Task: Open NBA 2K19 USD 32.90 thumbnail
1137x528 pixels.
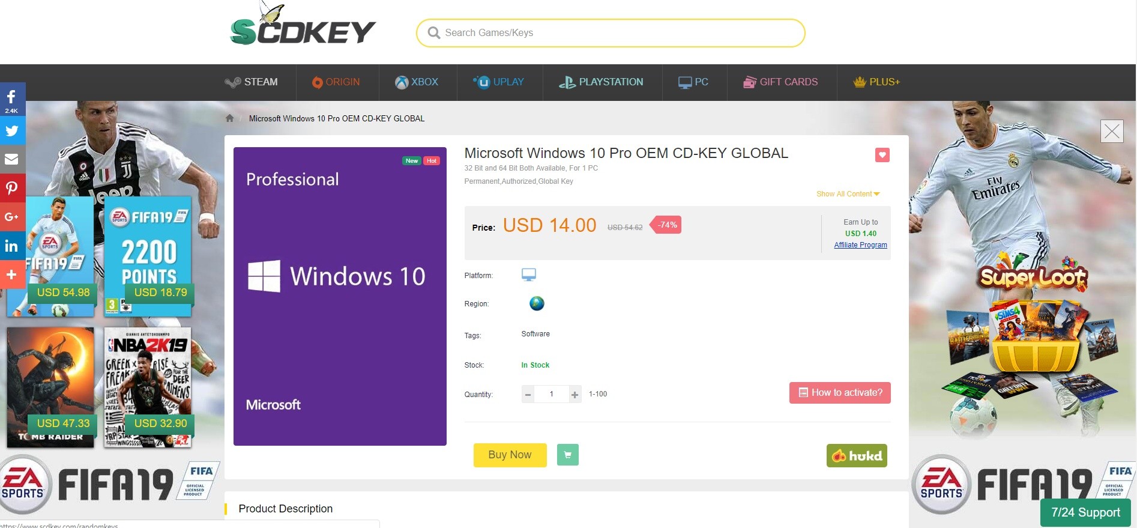Action: tap(148, 387)
